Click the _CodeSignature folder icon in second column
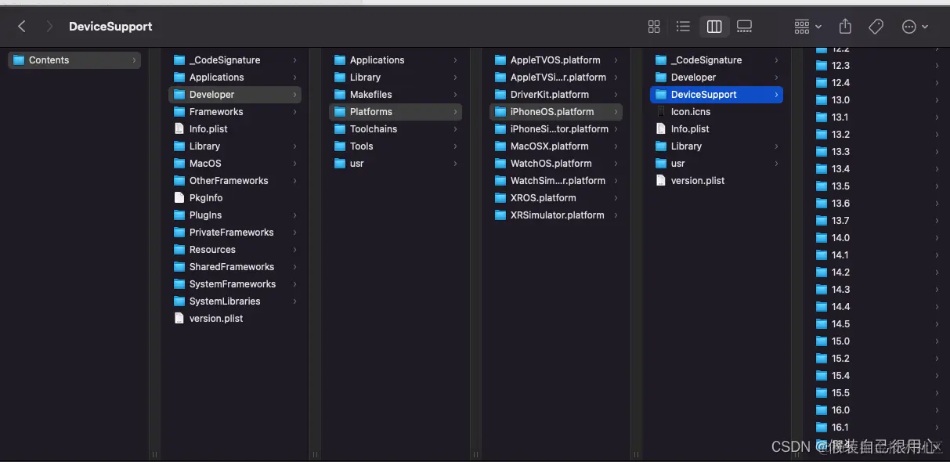Image resolution: width=950 pixels, height=462 pixels. 179,60
